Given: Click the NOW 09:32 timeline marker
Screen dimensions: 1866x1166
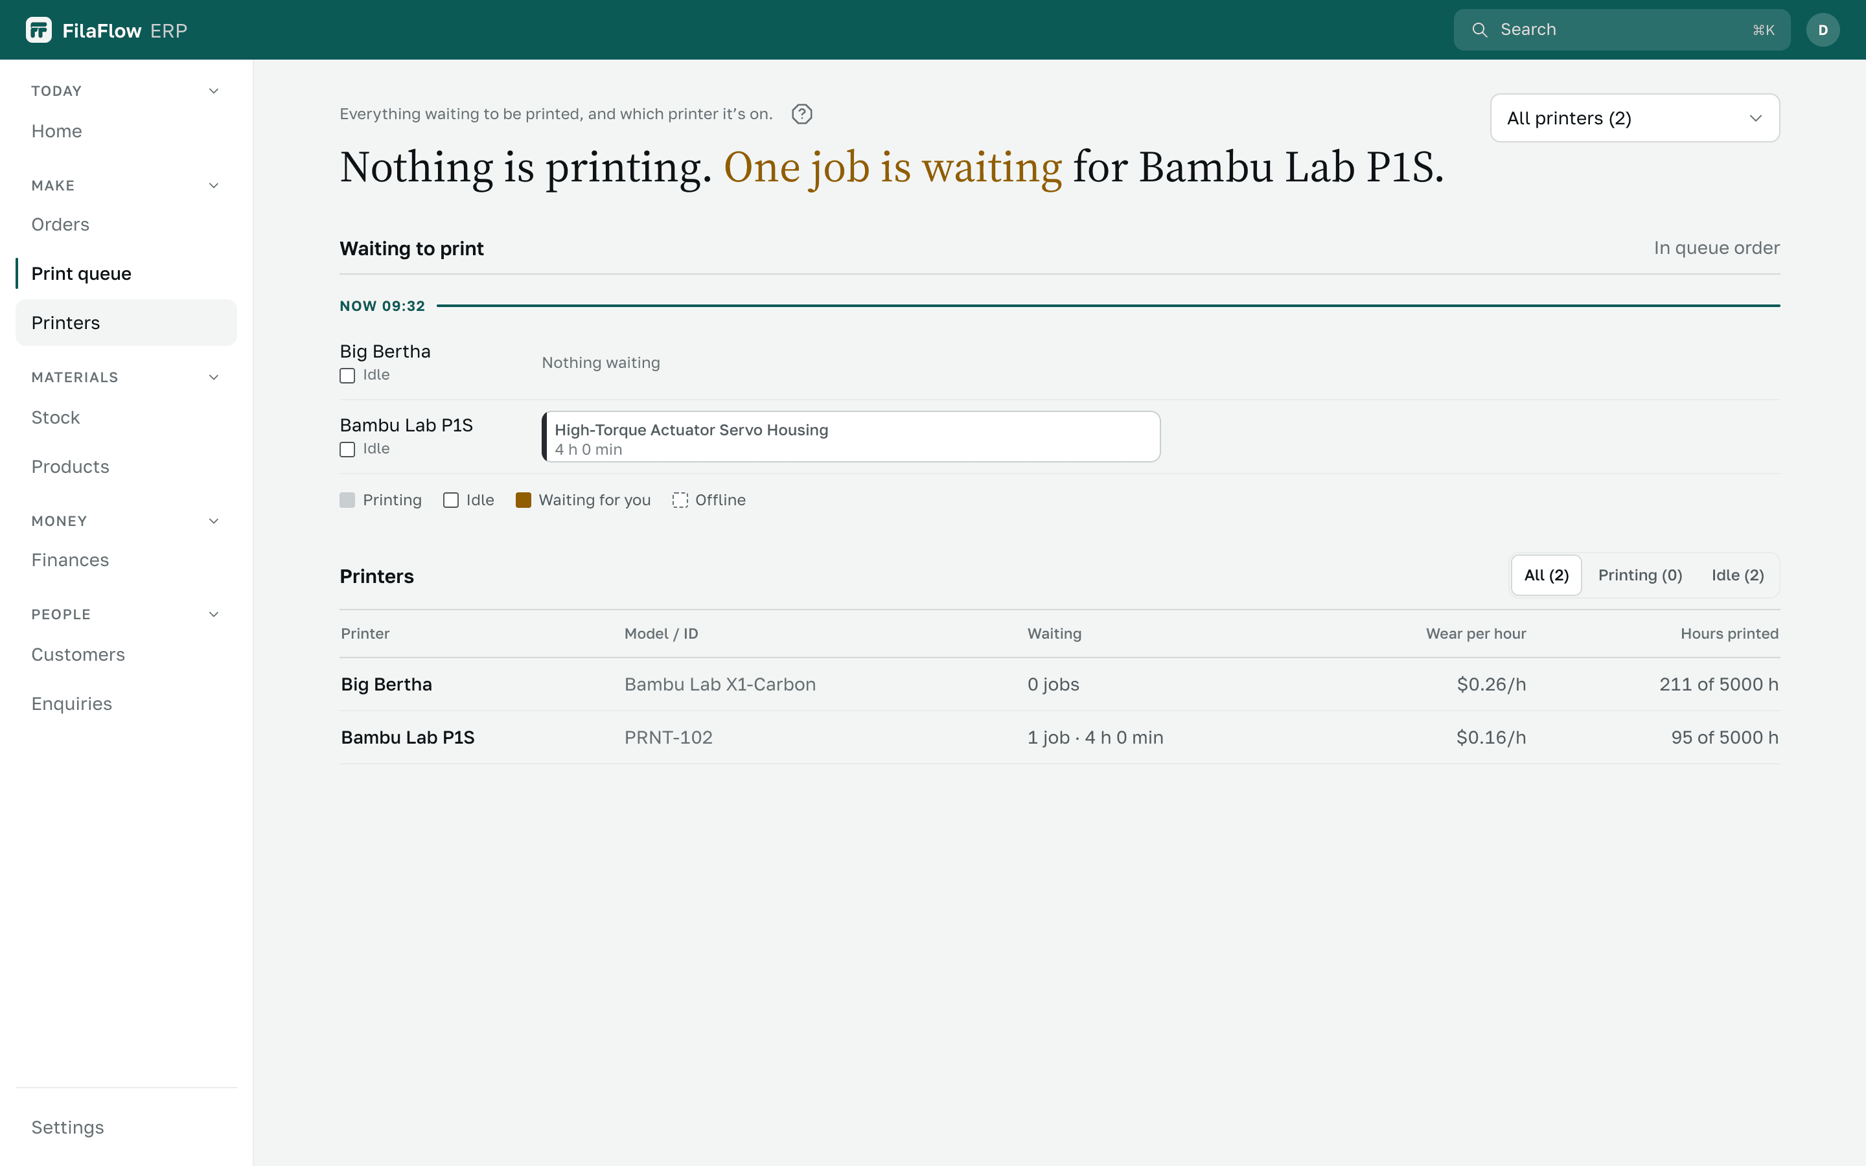Looking at the screenshot, I should 382,306.
